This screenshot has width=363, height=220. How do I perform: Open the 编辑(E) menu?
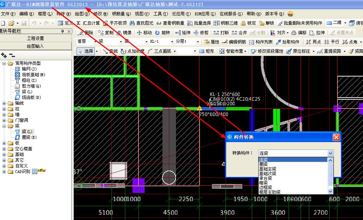pos(27,14)
